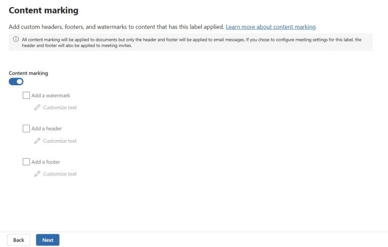Turn off the Content marking toggle

coord(16,82)
